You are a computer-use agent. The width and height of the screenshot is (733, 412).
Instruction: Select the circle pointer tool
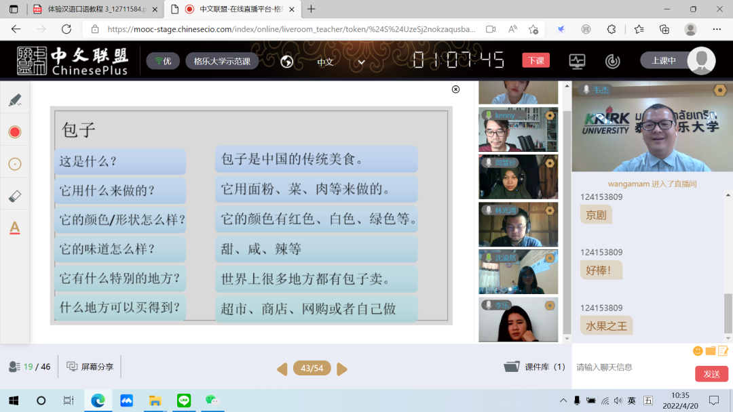click(x=15, y=164)
